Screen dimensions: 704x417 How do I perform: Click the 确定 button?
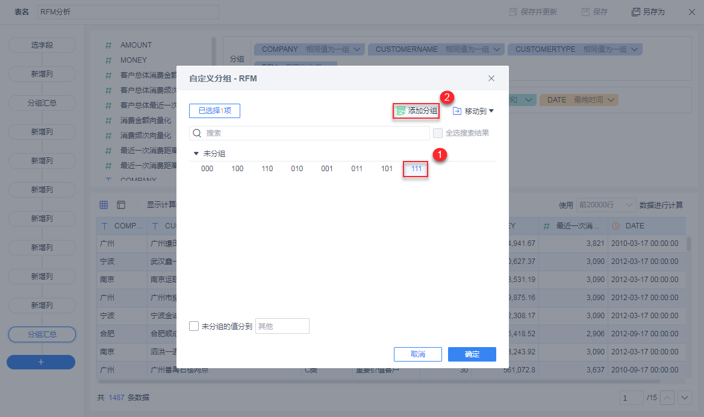(472, 354)
